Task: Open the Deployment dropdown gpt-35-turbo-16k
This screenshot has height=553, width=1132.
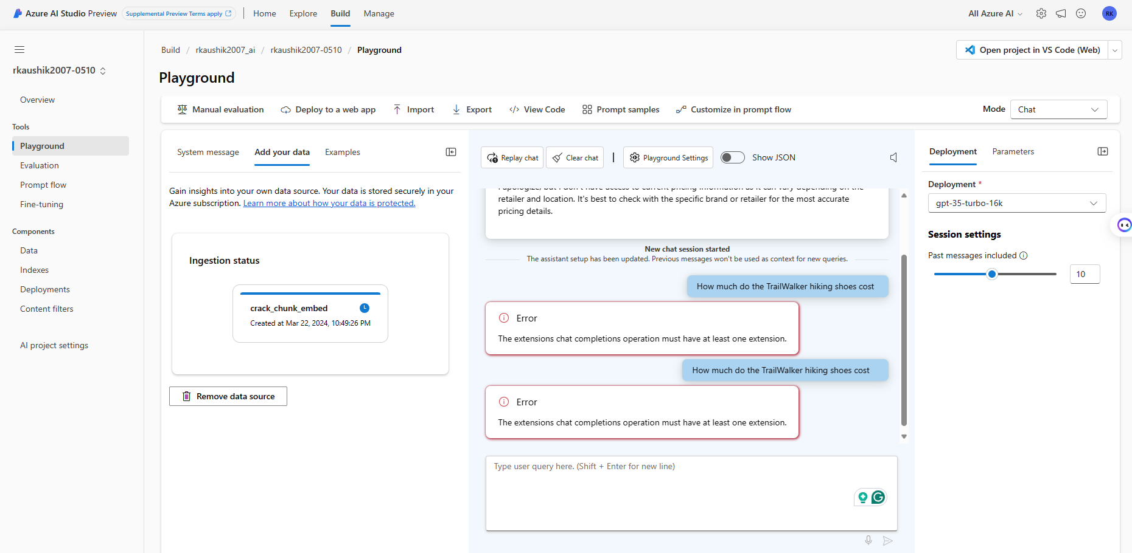Action: (1016, 203)
